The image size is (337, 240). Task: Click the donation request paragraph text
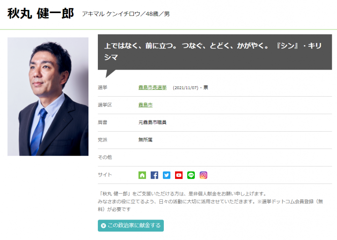pyautogui.click(x=211, y=201)
